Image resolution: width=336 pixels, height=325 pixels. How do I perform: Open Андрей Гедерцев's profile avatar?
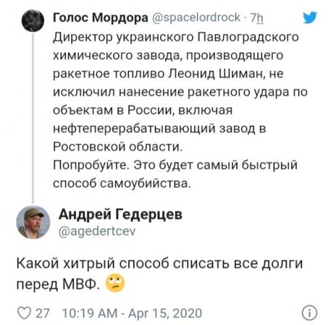(33, 222)
